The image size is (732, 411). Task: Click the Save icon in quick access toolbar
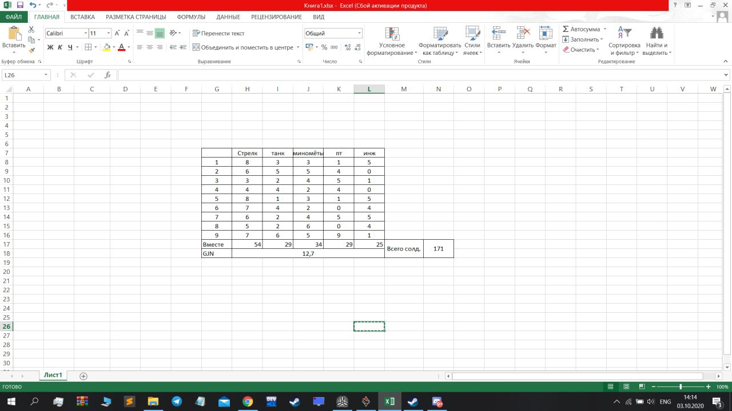[20, 5]
